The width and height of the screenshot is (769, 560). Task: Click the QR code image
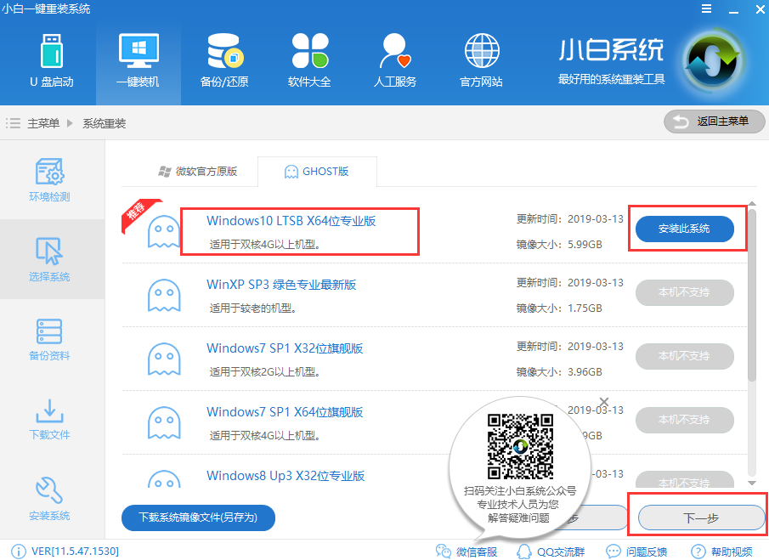pyautogui.click(x=520, y=446)
